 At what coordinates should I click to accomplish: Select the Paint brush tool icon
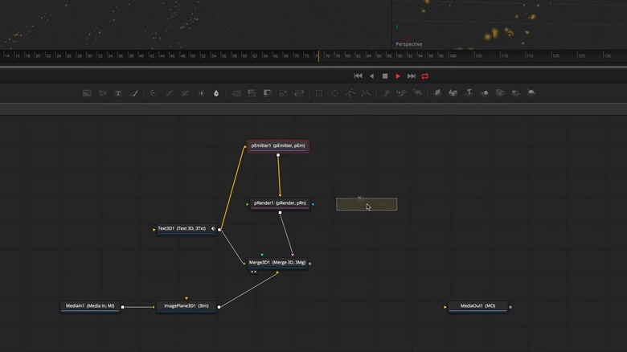click(x=134, y=93)
